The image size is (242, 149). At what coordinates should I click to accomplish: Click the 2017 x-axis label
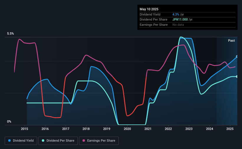point(66,129)
